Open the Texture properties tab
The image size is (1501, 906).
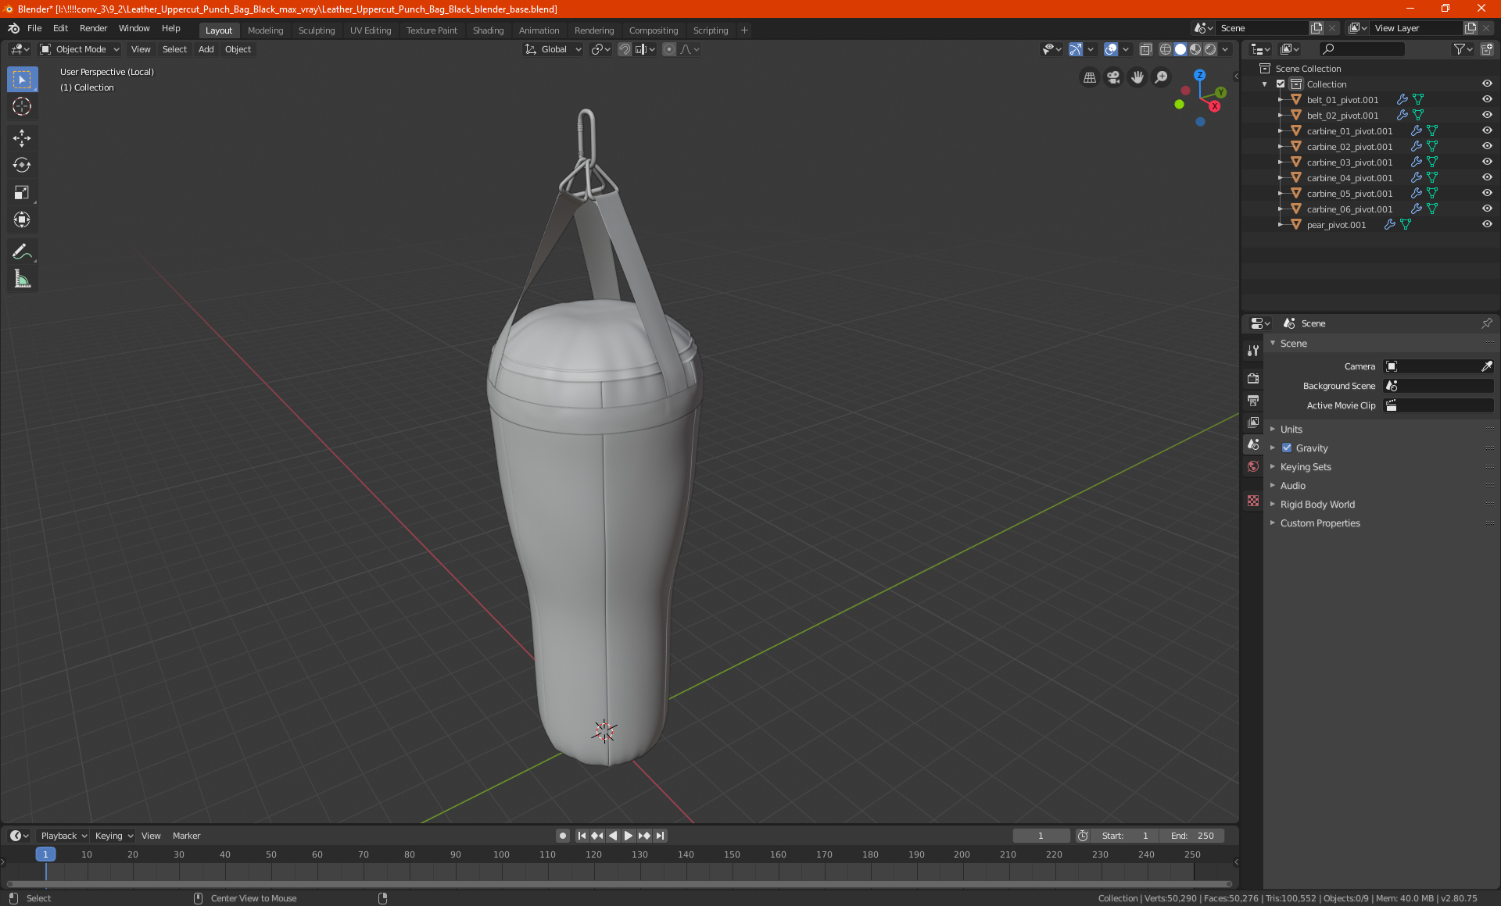1253,501
